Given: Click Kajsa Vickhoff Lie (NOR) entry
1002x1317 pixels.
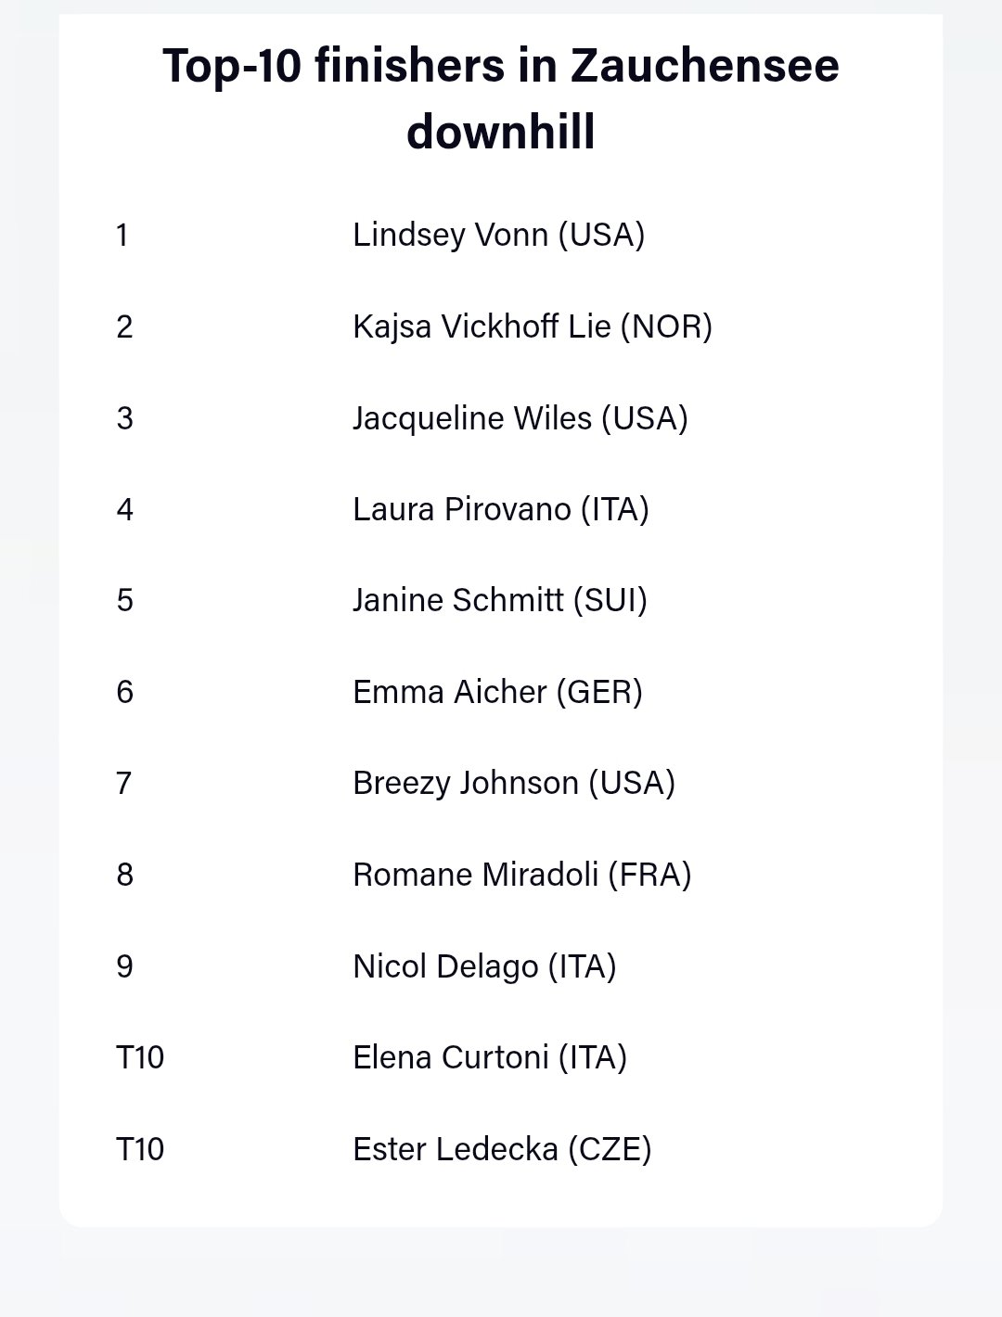Looking at the screenshot, I should [533, 326].
